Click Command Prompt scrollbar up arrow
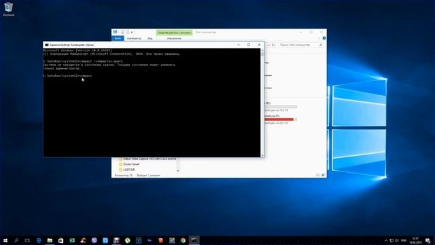The width and height of the screenshot is (435, 245). click(x=262, y=50)
